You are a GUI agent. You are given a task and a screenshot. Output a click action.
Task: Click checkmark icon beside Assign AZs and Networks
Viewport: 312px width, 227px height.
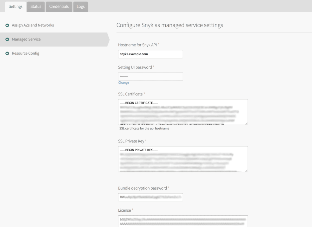pyautogui.click(x=7, y=25)
